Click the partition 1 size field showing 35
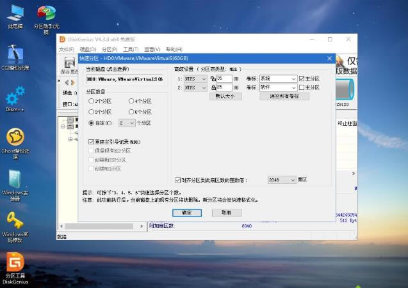The height and width of the screenshot is (288, 408). click(224, 79)
